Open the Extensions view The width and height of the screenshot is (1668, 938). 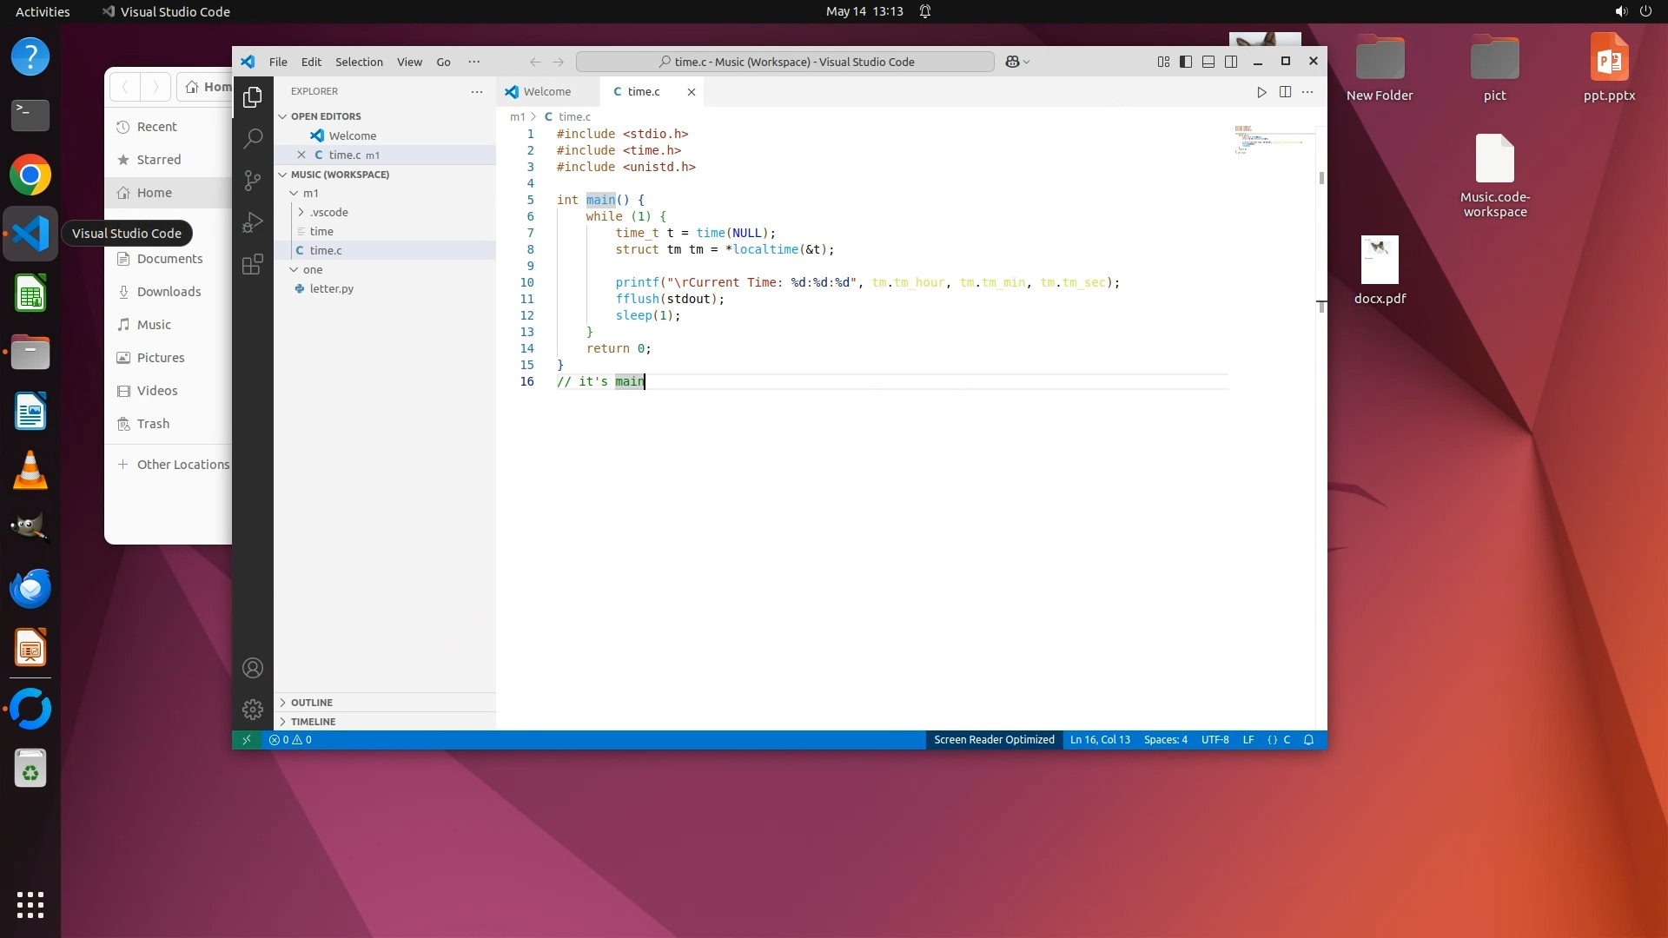(253, 264)
